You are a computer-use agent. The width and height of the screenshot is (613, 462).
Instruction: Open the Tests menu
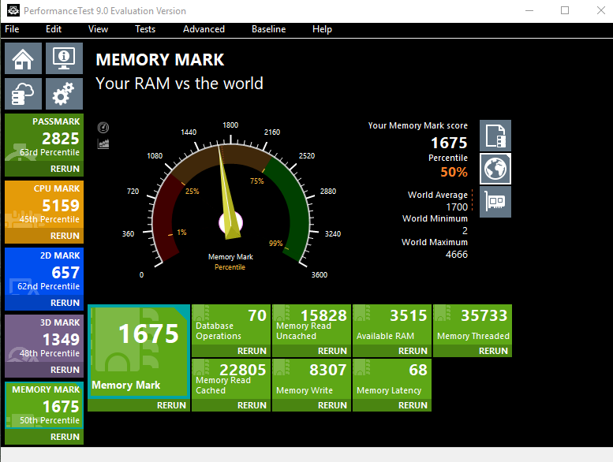(145, 29)
